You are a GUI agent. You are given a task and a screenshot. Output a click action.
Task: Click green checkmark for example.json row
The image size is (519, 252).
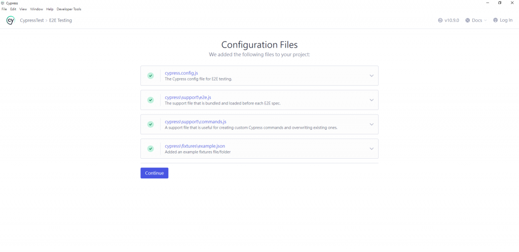151,149
